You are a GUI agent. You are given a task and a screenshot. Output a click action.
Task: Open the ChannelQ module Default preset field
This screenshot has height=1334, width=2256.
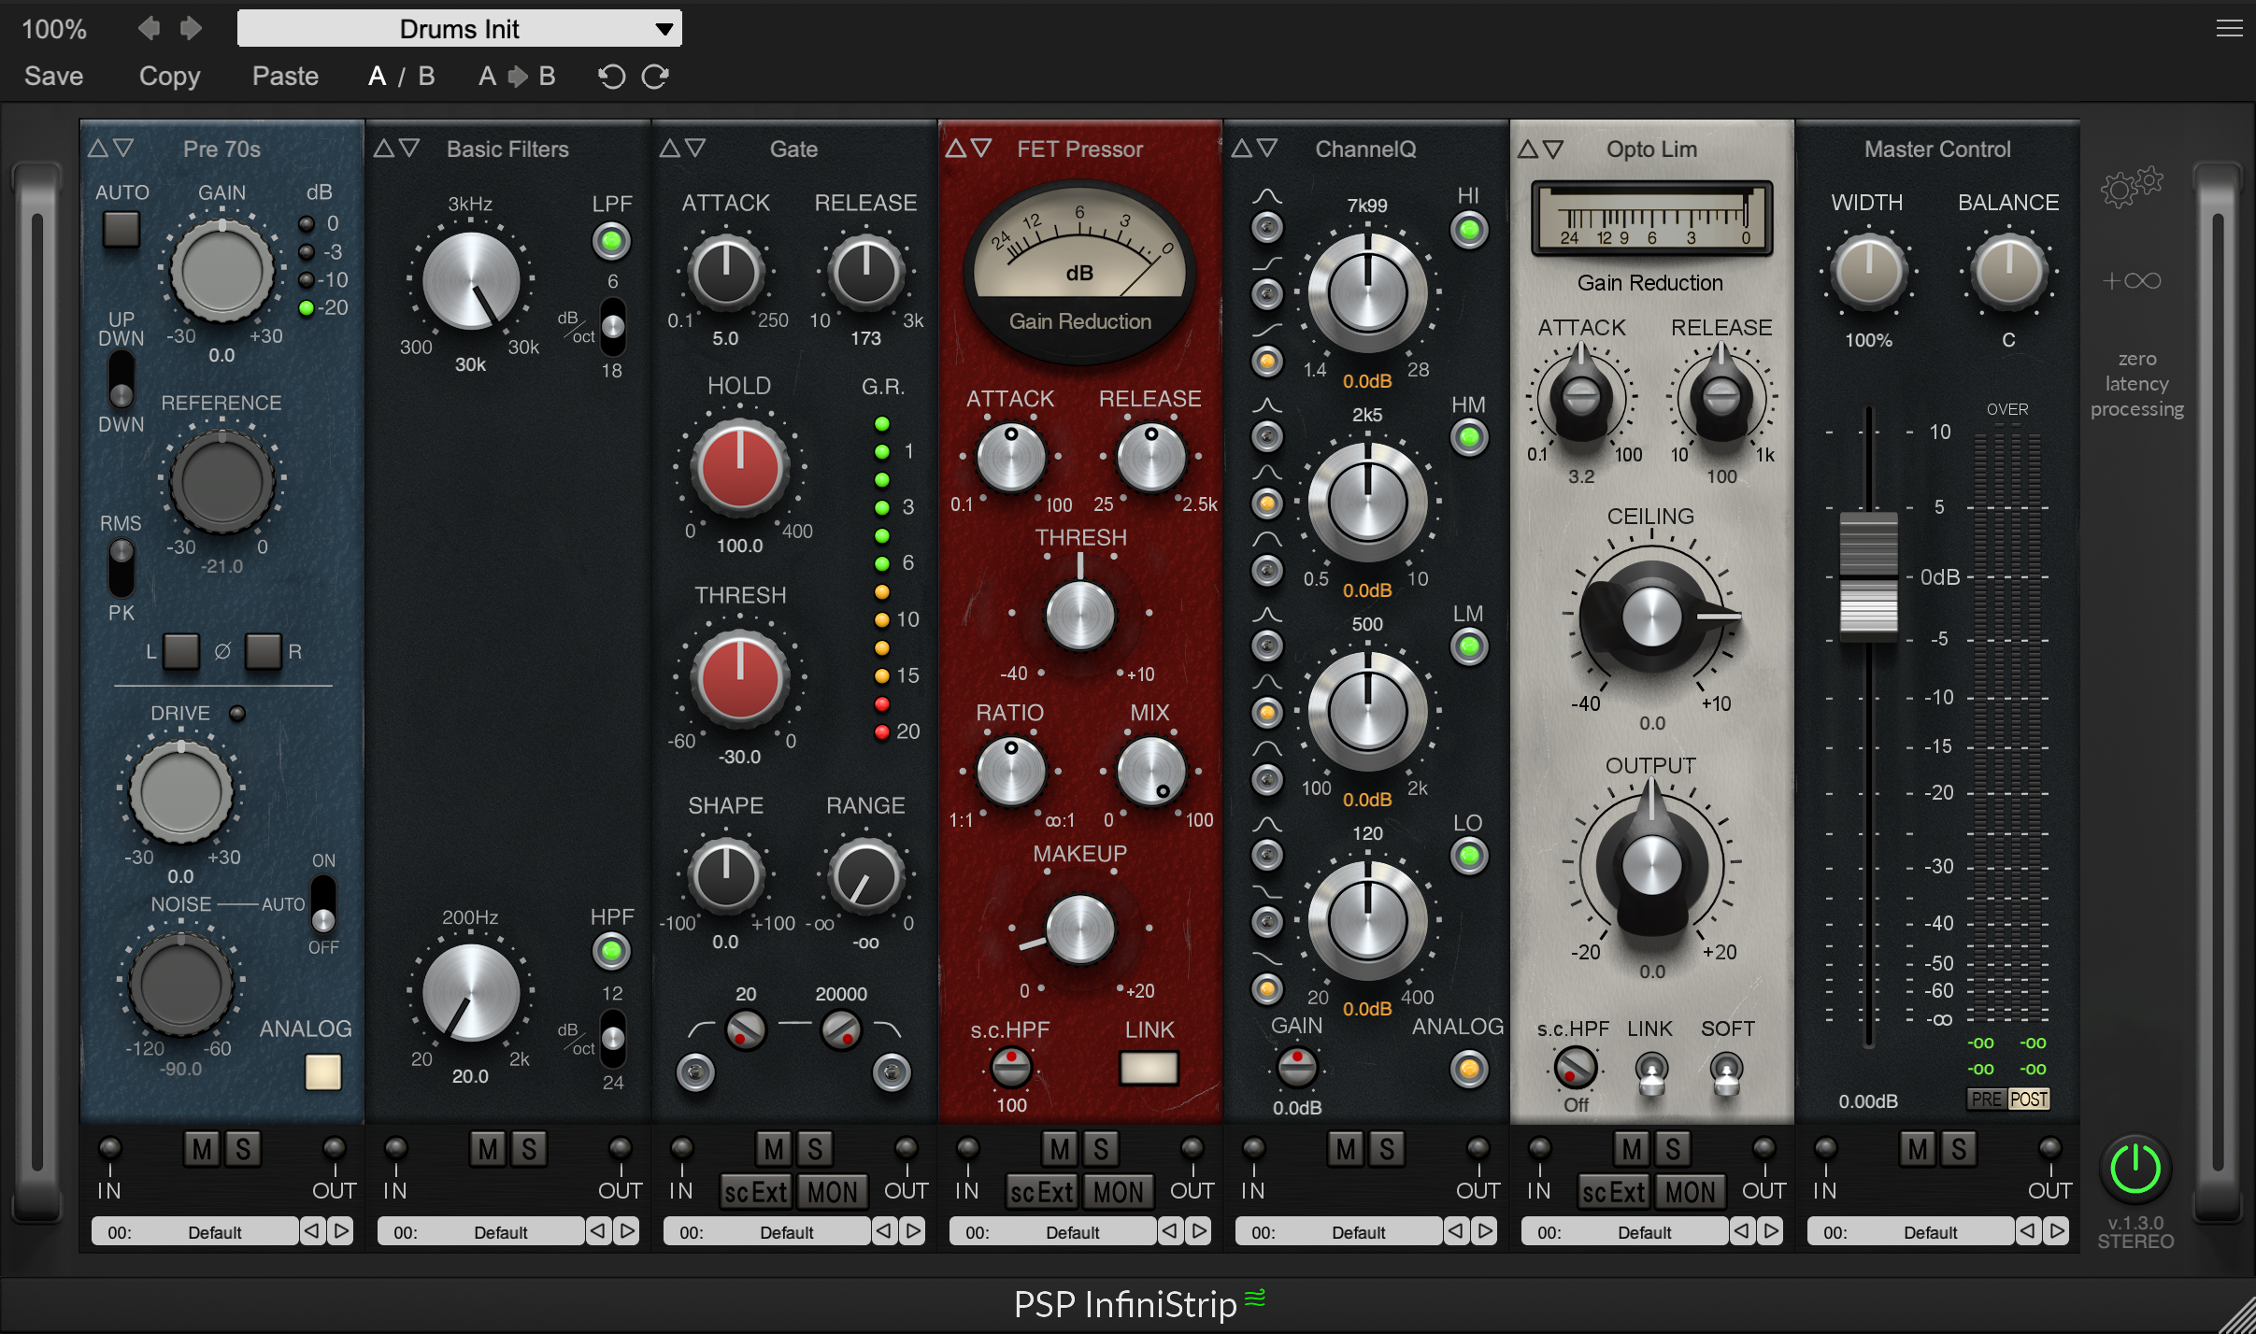tap(1338, 1231)
